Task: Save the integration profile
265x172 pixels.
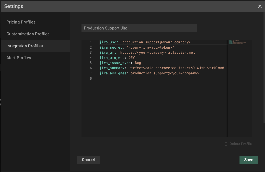Action: pos(248,160)
